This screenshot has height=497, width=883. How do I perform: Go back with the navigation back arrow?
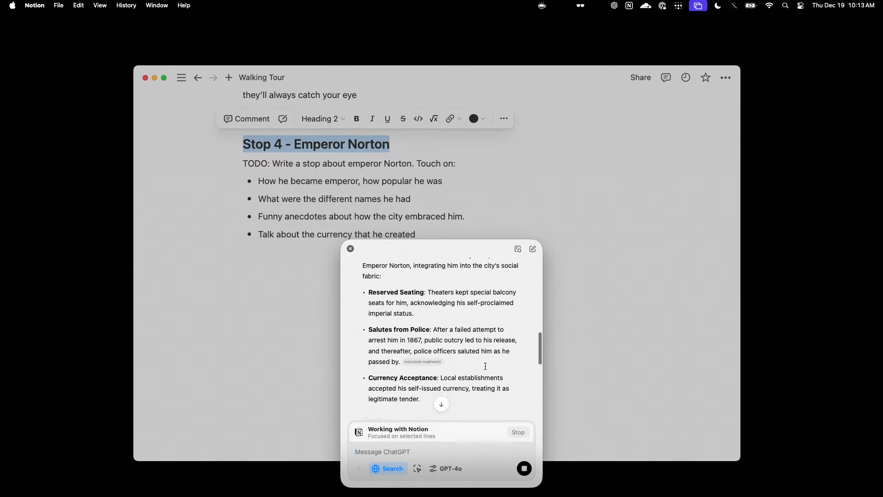click(x=198, y=77)
